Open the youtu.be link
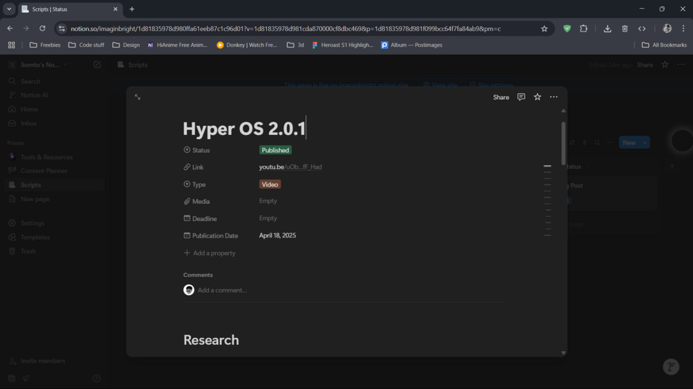The height and width of the screenshot is (389, 693). pyautogui.click(x=290, y=167)
